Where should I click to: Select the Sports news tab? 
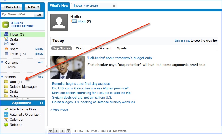point(122,48)
